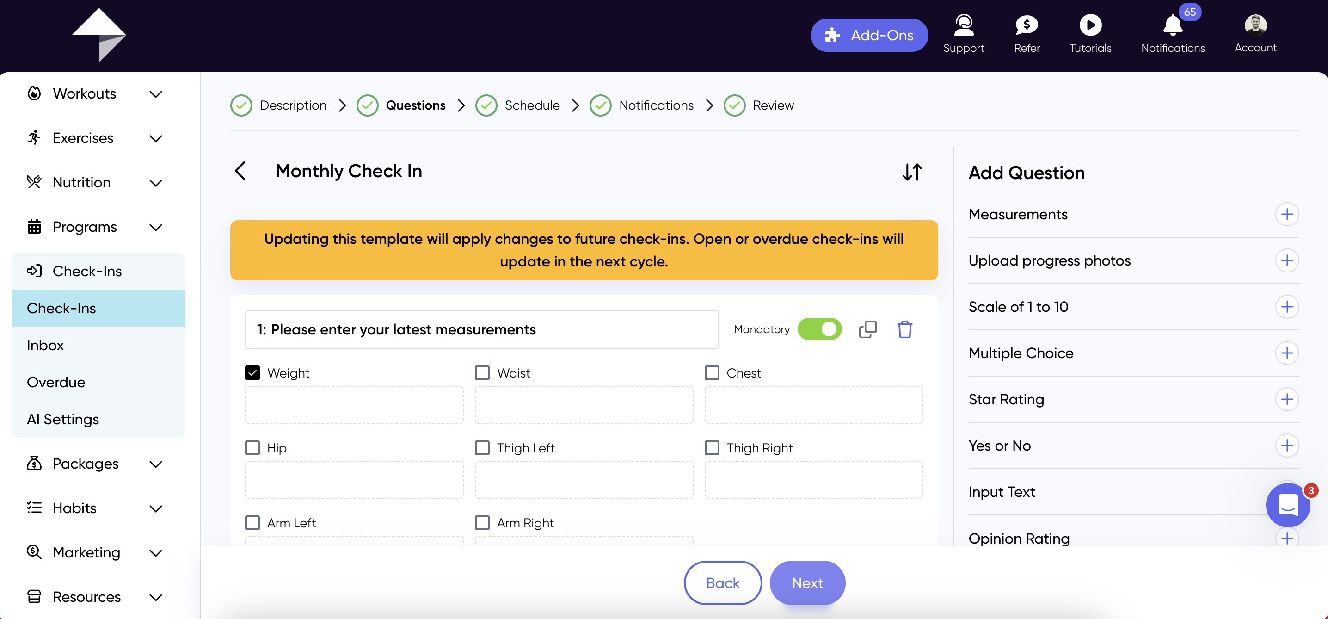Image resolution: width=1328 pixels, height=619 pixels.
Task: Open the Support headset icon
Action: 963,25
